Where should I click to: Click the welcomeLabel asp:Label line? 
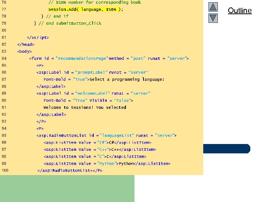(x=93, y=93)
